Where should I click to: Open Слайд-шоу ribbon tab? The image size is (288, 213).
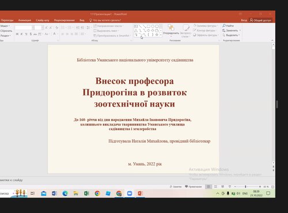43,20
